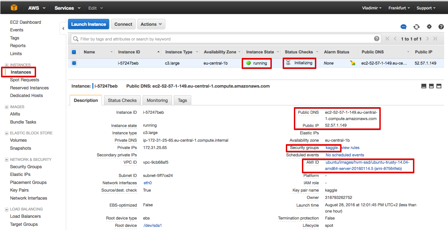
Task: Open Instance State column filter arrow
Action: point(278,52)
